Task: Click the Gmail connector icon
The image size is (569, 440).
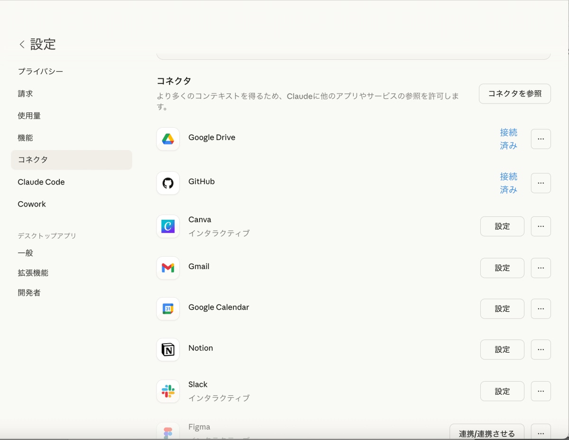Action: (x=168, y=268)
